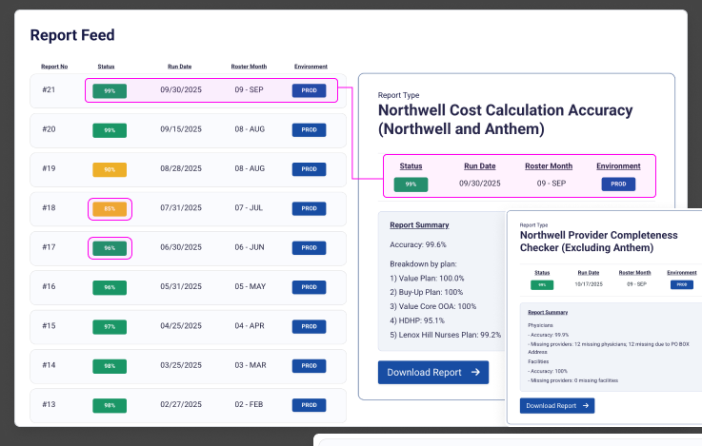
Task: Click arrow icon on Cost Calculation Download Report
Action: 475,372
